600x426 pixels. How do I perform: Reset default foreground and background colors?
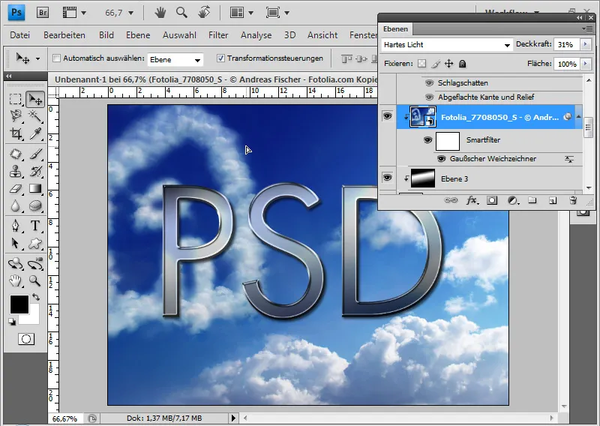[12, 322]
